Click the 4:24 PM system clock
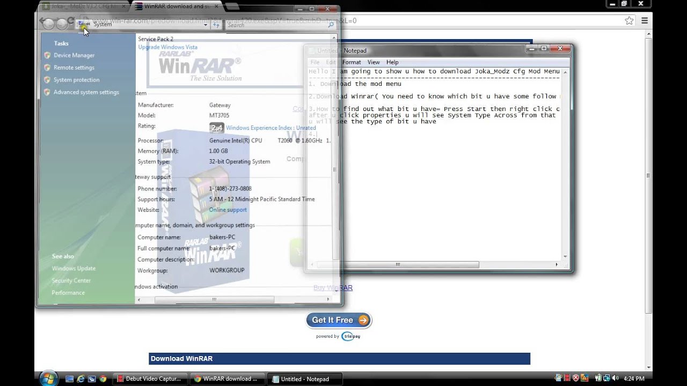 633,378
